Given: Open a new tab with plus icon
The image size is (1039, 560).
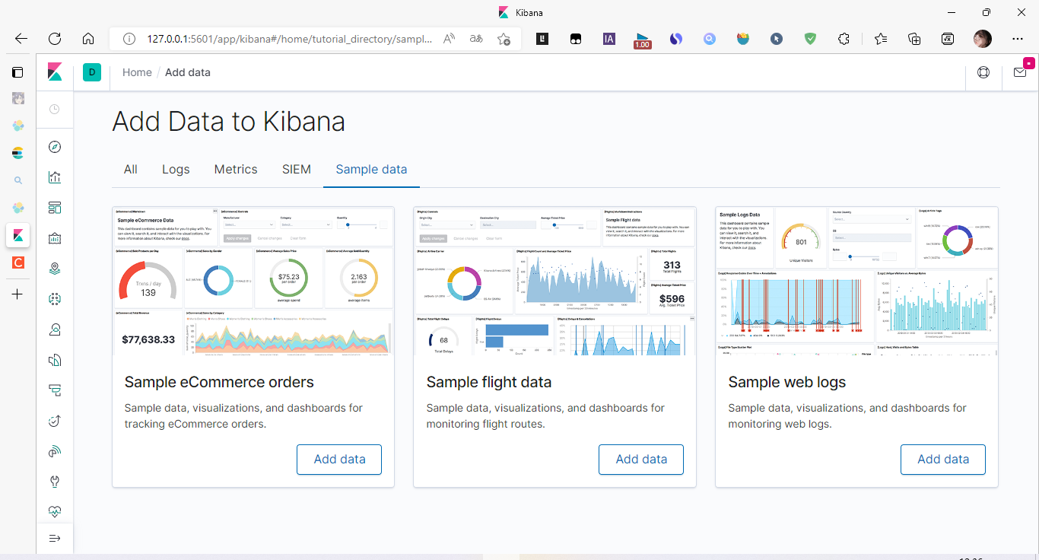Looking at the screenshot, I should (17, 294).
